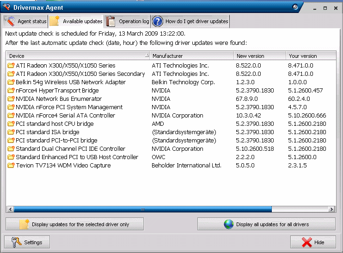Click the OWC manufacturer cell
Image resolution: width=343 pixels, height=253 pixels.
[x=159, y=157]
